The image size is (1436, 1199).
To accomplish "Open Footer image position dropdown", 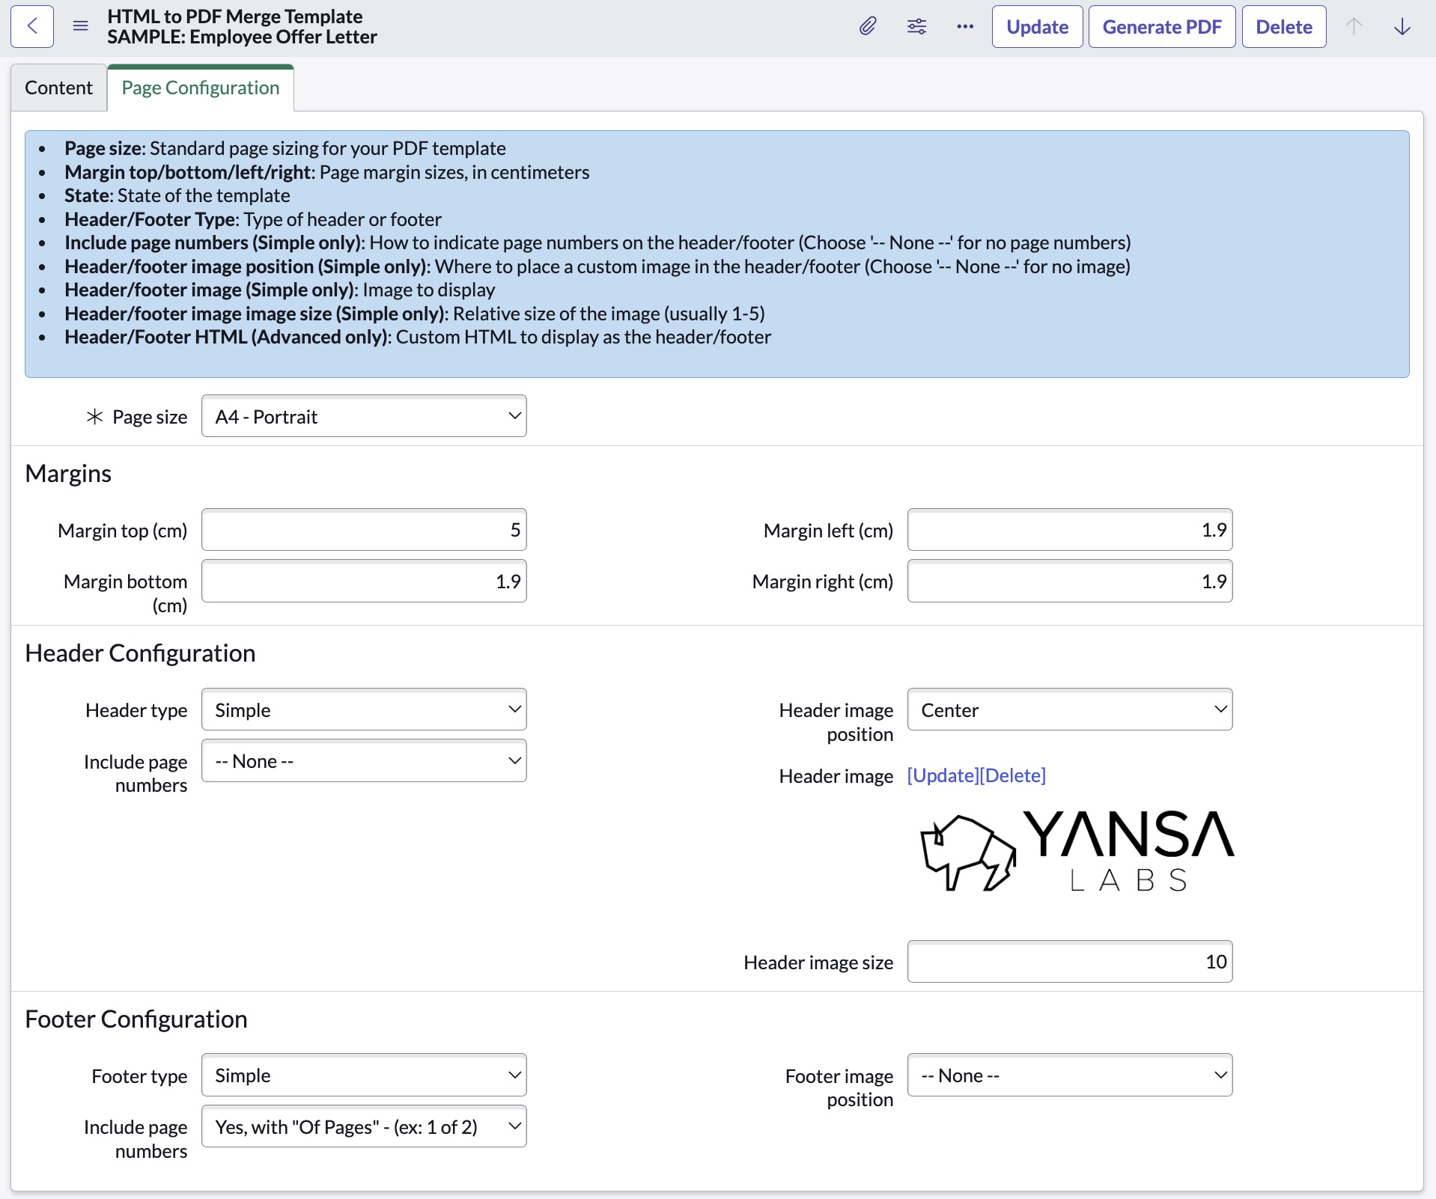I will point(1070,1075).
